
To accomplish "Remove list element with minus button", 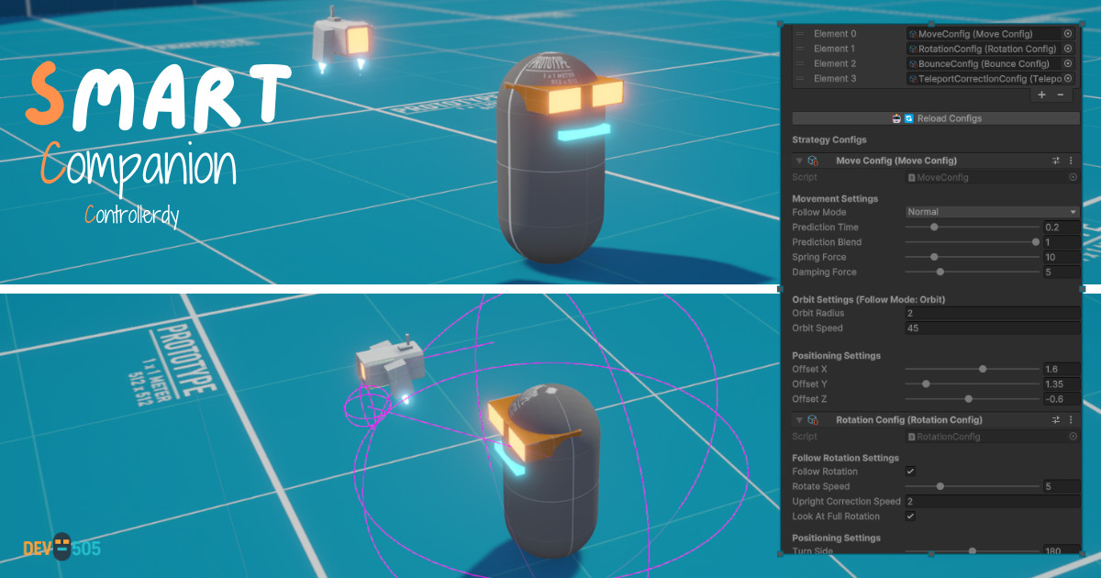I will 1060,94.
